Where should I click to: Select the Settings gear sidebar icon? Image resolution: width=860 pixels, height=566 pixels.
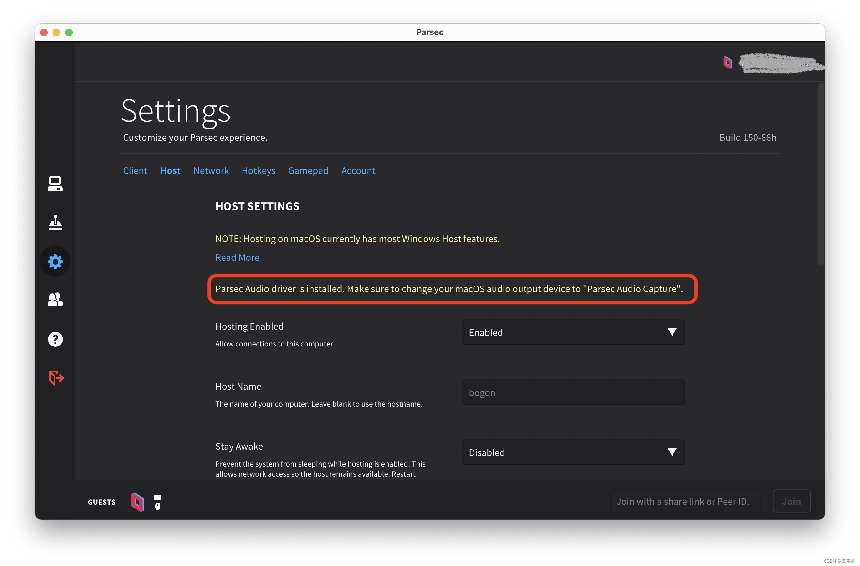[55, 261]
